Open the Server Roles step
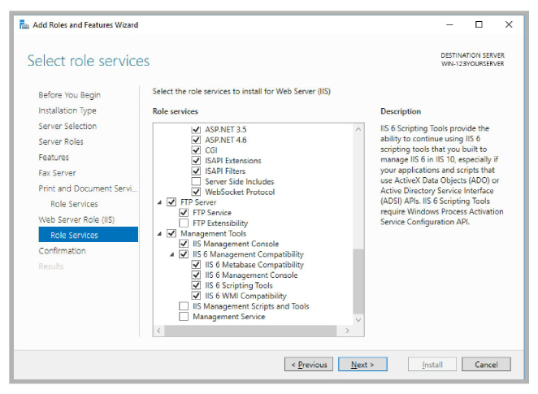The width and height of the screenshot is (538, 394). [61, 141]
